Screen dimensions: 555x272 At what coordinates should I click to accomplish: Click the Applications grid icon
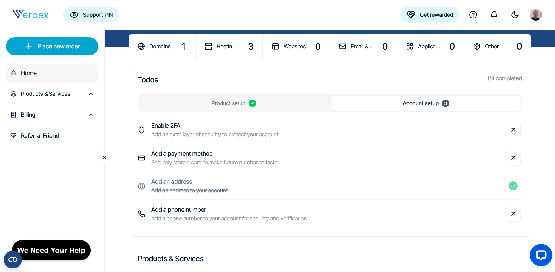point(410,46)
